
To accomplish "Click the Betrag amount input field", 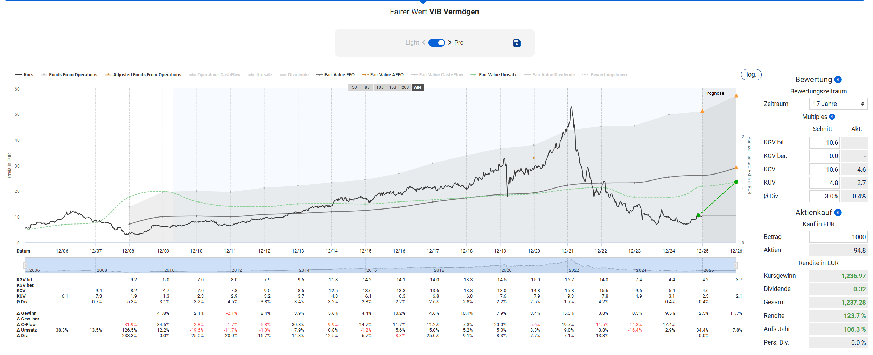I will [x=838, y=237].
